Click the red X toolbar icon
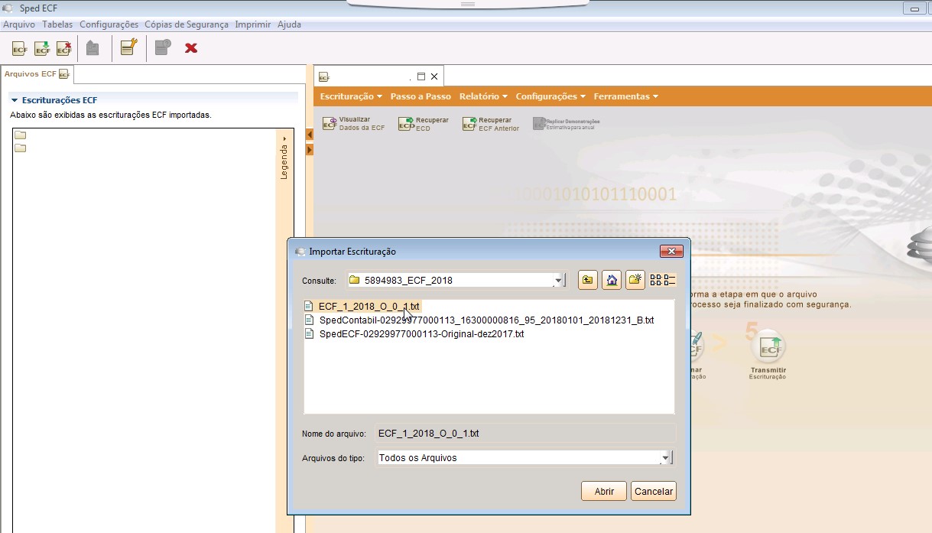Image resolution: width=932 pixels, height=533 pixels. pyautogui.click(x=191, y=48)
